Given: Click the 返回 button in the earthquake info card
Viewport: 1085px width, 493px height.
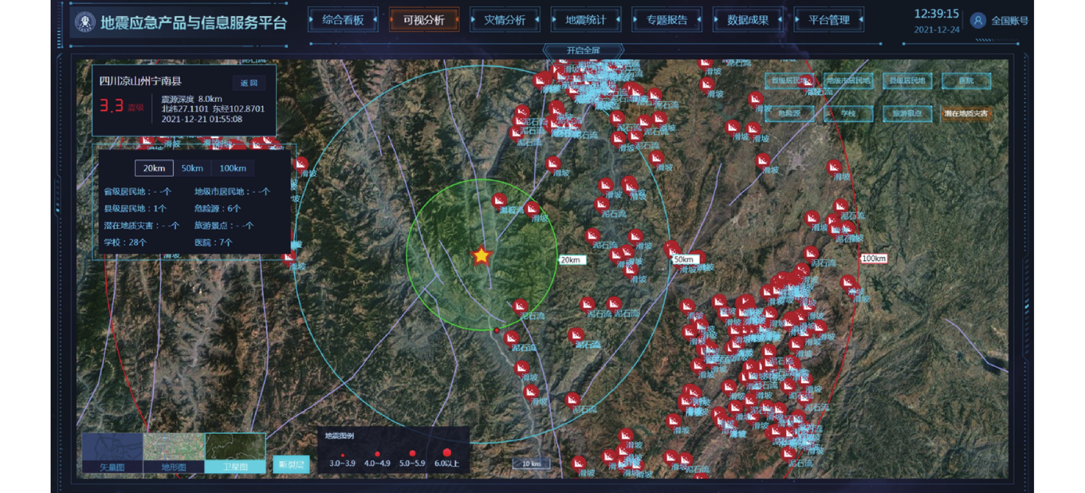Looking at the screenshot, I should click(x=249, y=83).
